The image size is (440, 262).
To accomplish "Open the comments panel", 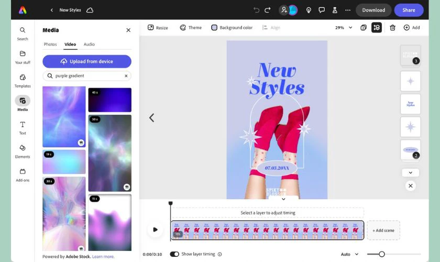I will (322, 10).
